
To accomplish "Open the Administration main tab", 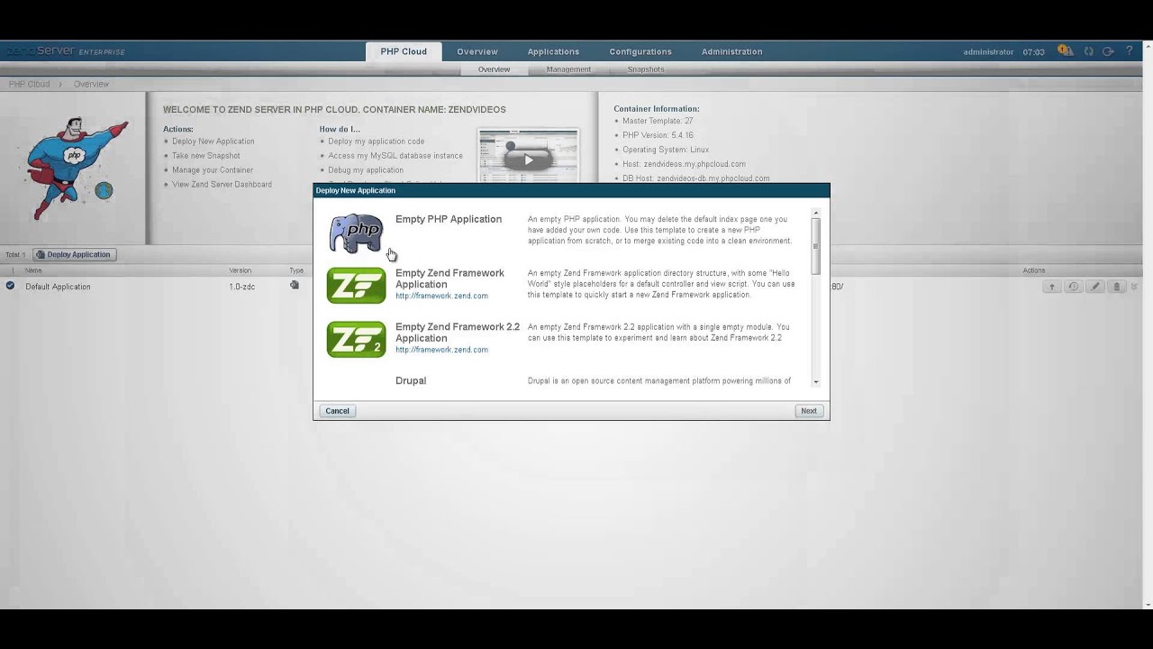I will click(x=732, y=51).
